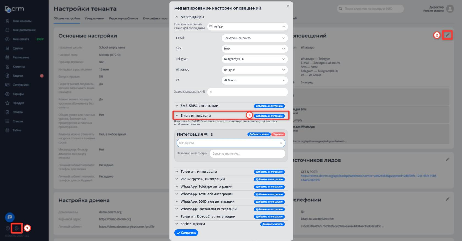
Task: Click the director profile avatar
Action: [450, 9]
